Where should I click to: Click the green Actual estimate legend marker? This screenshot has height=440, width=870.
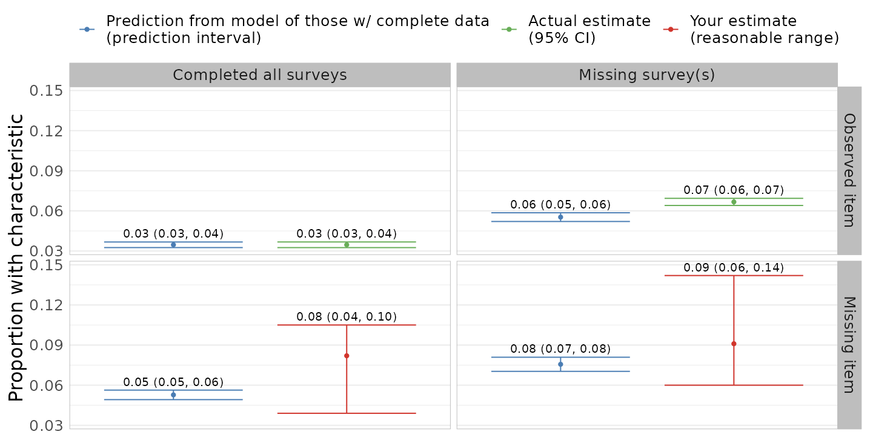(509, 29)
